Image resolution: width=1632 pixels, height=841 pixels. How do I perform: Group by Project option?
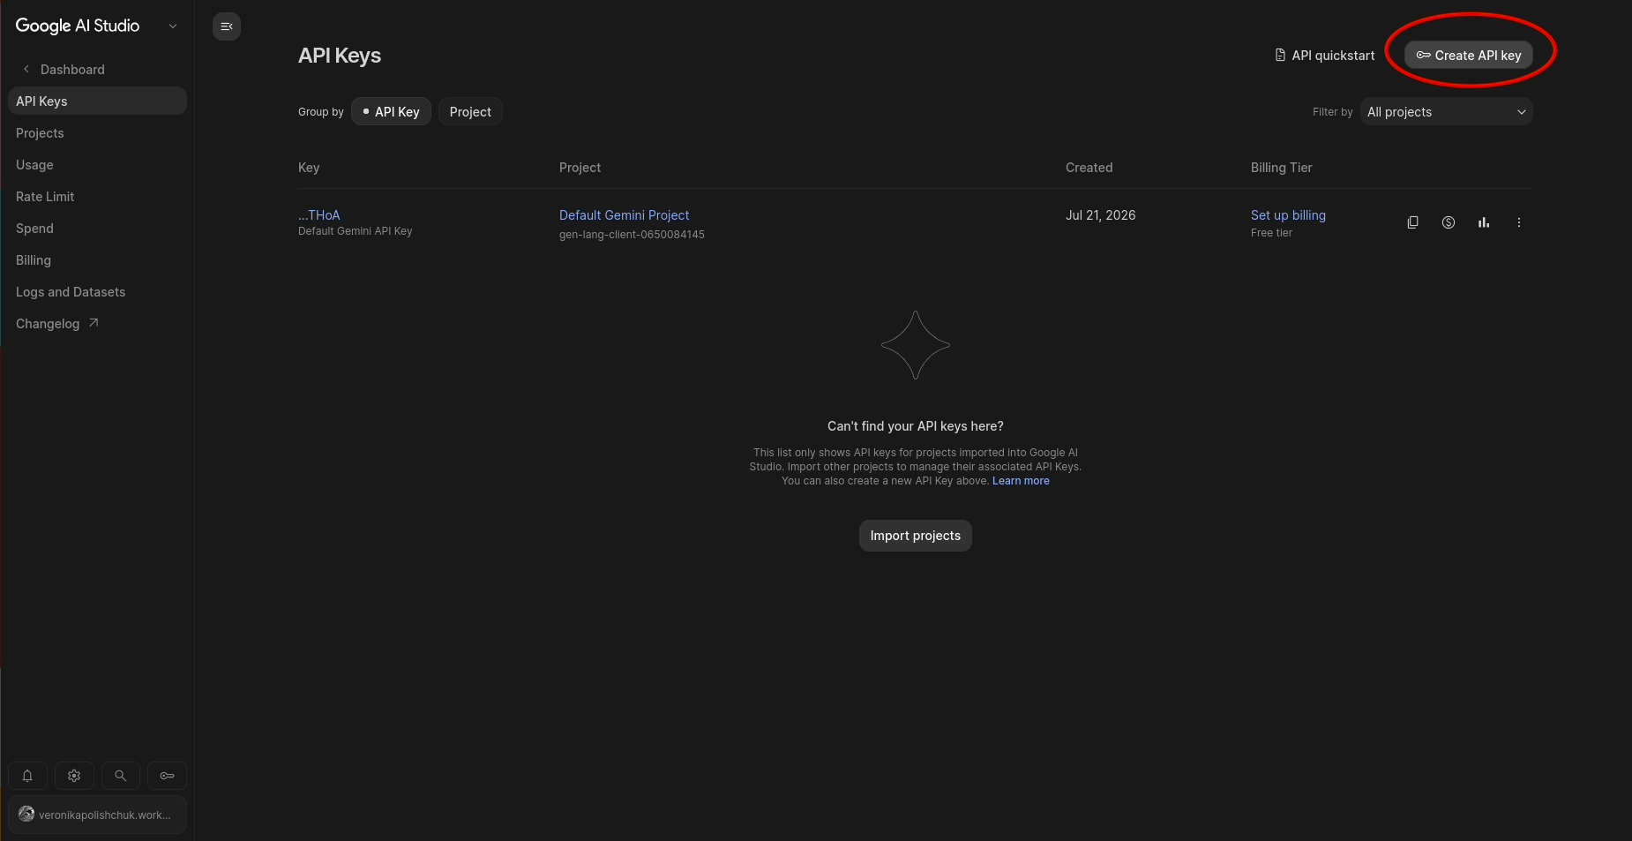[x=470, y=112]
